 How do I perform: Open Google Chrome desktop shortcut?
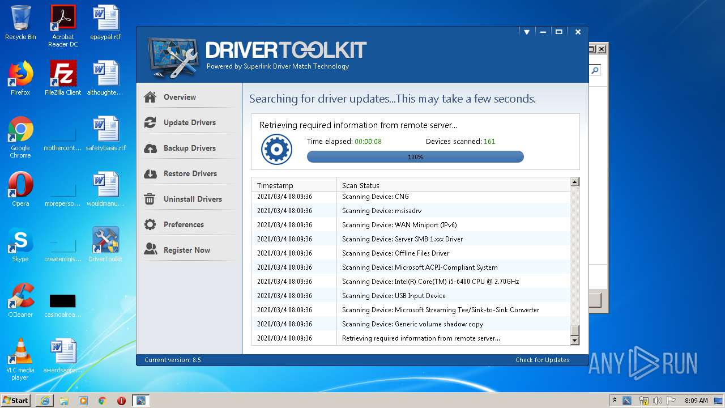tap(20, 137)
